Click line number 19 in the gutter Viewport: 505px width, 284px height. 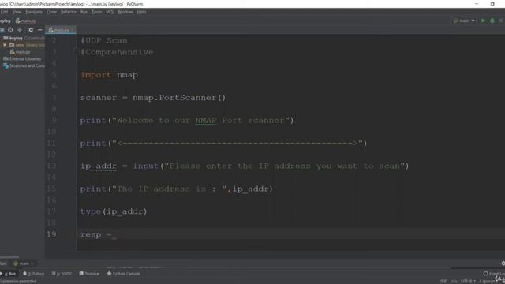(51, 234)
